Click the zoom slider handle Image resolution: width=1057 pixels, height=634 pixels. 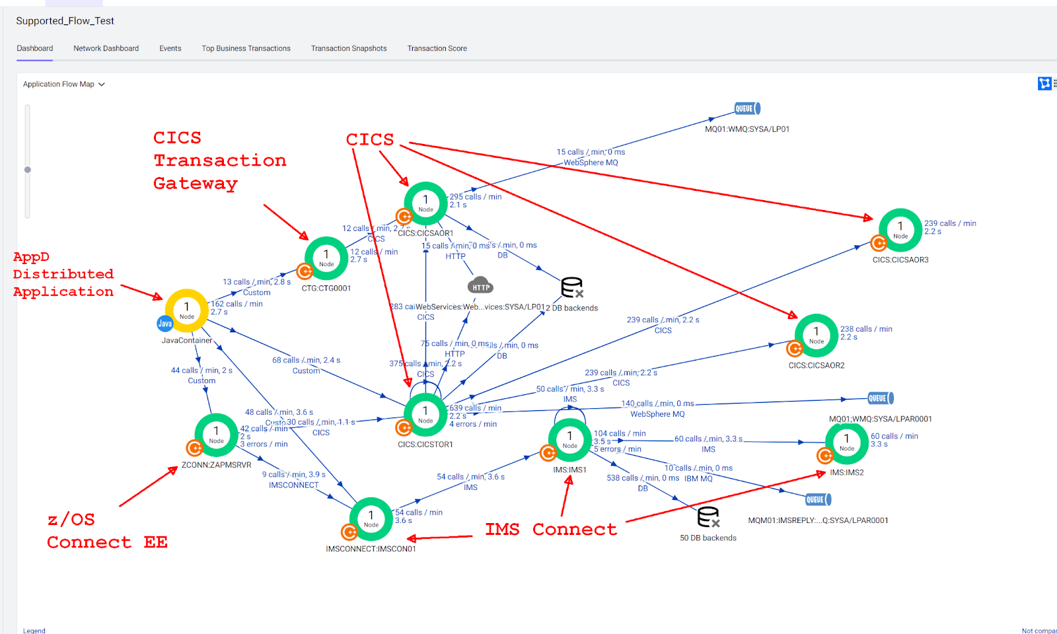point(28,170)
